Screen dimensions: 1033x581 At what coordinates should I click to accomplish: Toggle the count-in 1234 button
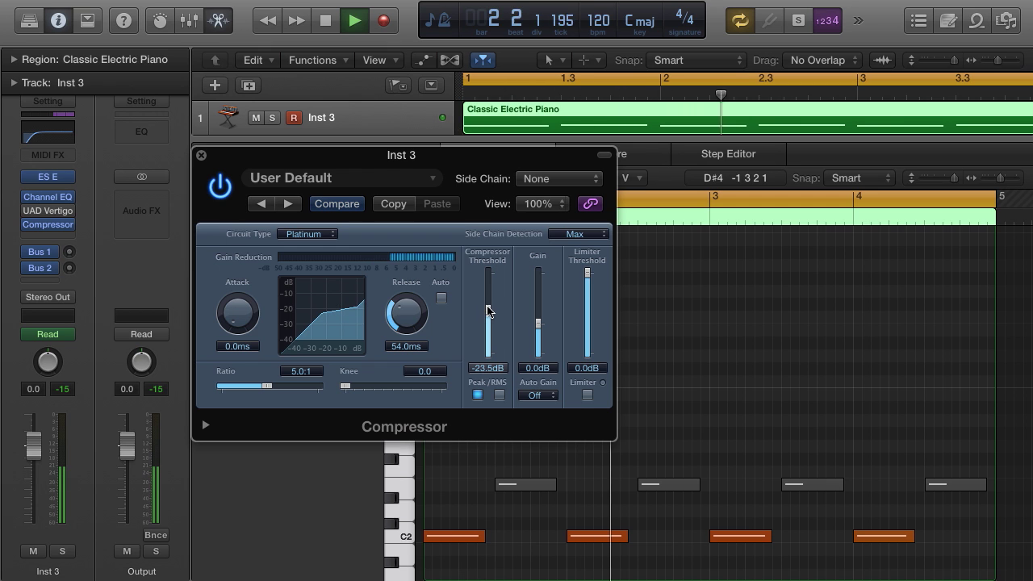pos(827,21)
